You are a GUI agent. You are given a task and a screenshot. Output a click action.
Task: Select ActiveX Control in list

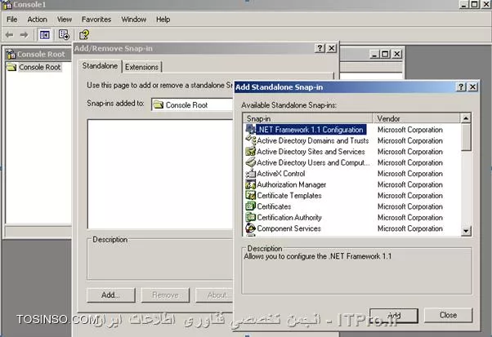point(351,173)
